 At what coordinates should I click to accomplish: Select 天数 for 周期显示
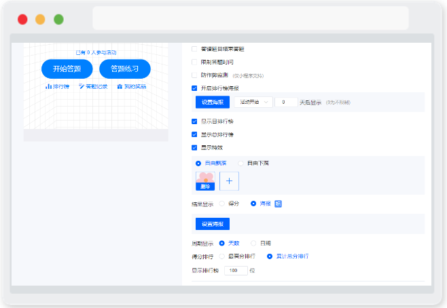pyautogui.click(x=221, y=244)
